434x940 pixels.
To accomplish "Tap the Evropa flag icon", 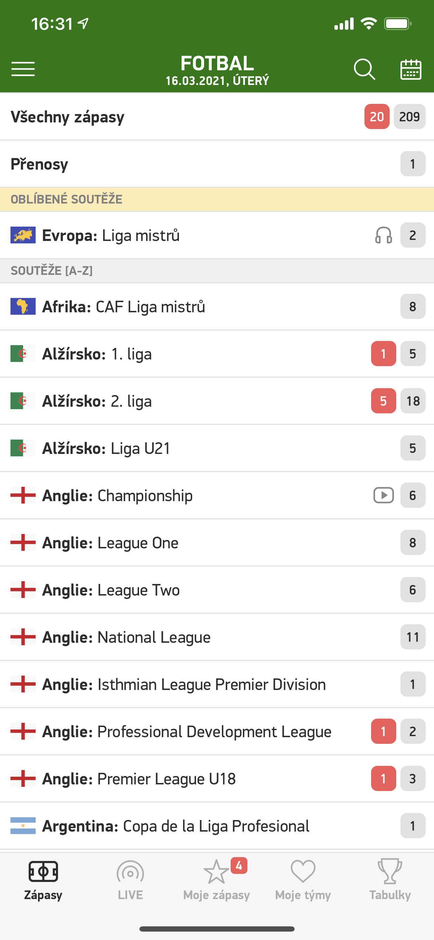I will [x=23, y=235].
